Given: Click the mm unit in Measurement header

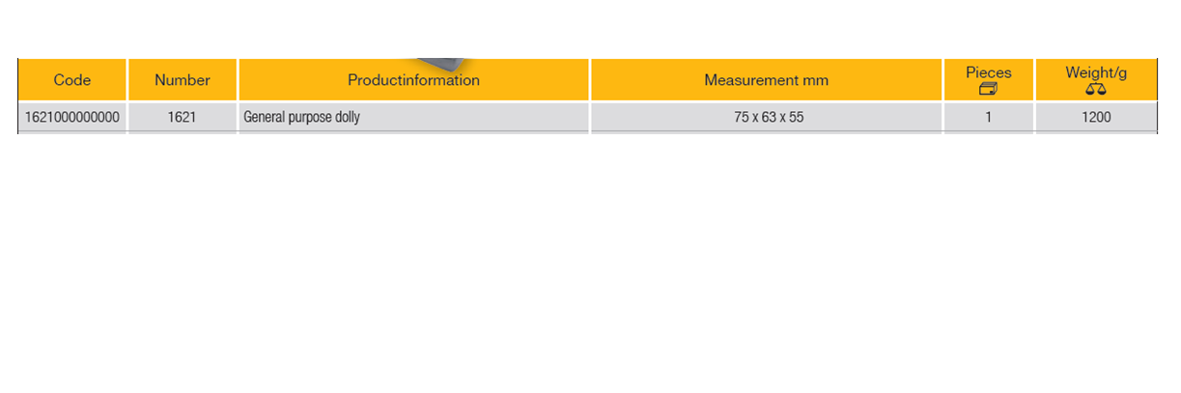Looking at the screenshot, I should coord(816,80).
